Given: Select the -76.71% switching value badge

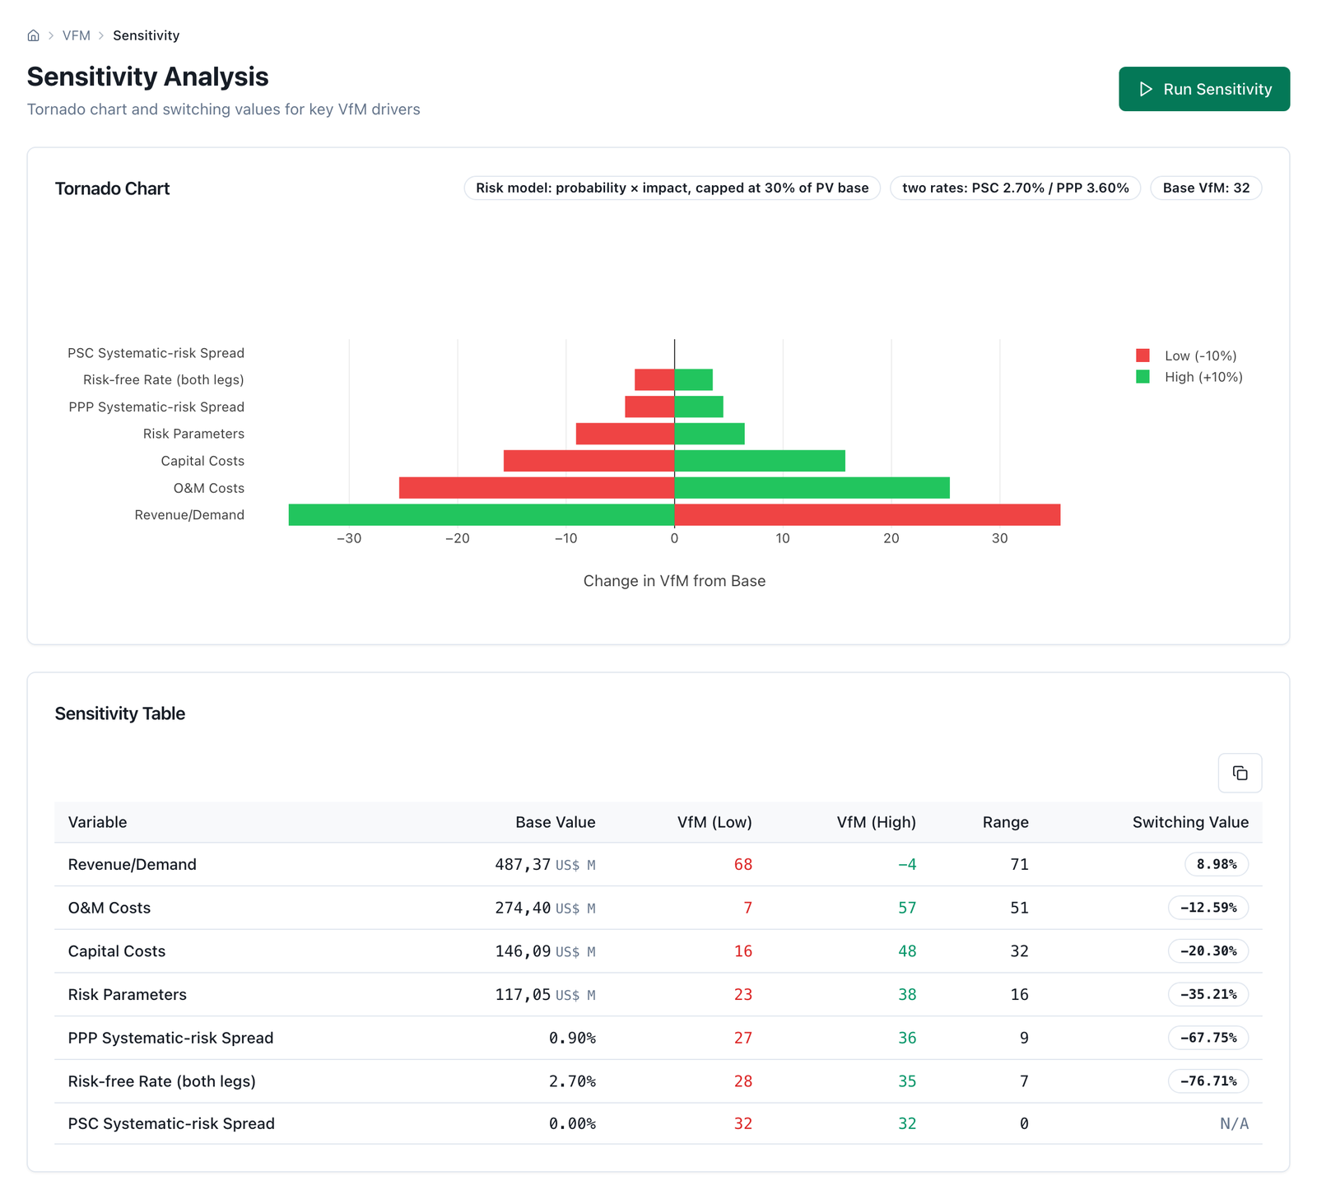Looking at the screenshot, I should [x=1208, y=1081].
